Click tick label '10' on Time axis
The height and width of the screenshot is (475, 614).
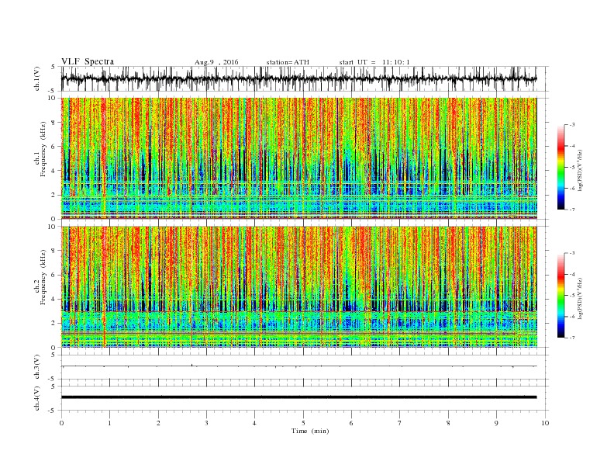[545, 423]
